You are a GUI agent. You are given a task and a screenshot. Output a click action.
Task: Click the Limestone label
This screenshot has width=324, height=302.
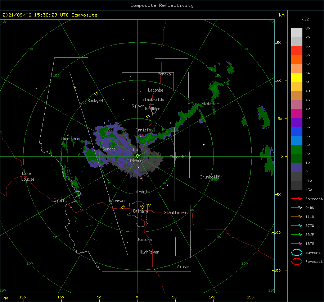point(68,139)
